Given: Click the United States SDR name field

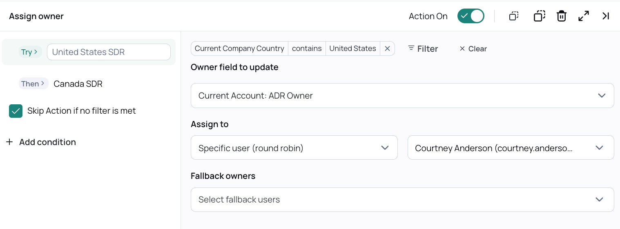Looking at the screenshot, I should pos(109,52).
